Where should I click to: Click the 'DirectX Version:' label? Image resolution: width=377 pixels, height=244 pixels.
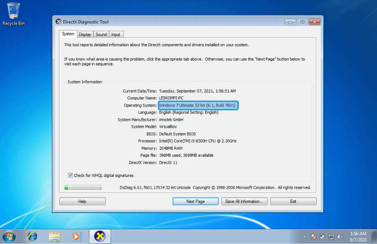[x=143, y=162]
